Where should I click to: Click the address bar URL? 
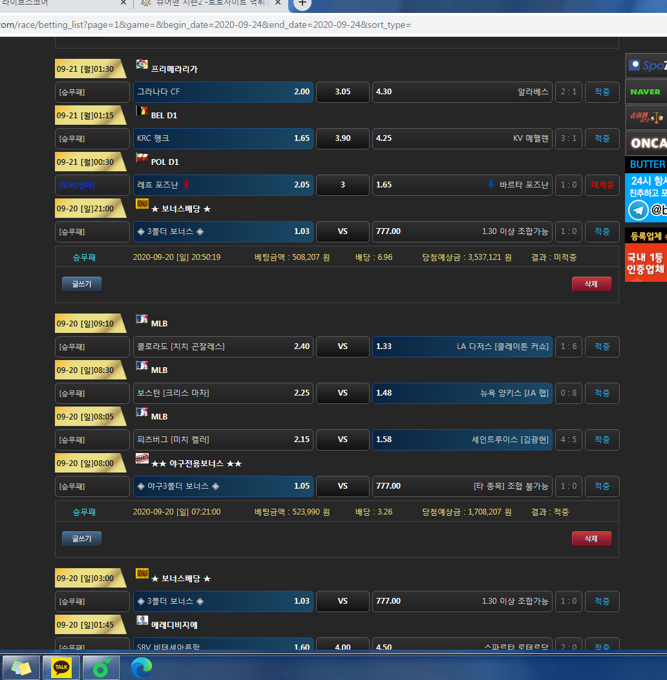coord(207,25)
